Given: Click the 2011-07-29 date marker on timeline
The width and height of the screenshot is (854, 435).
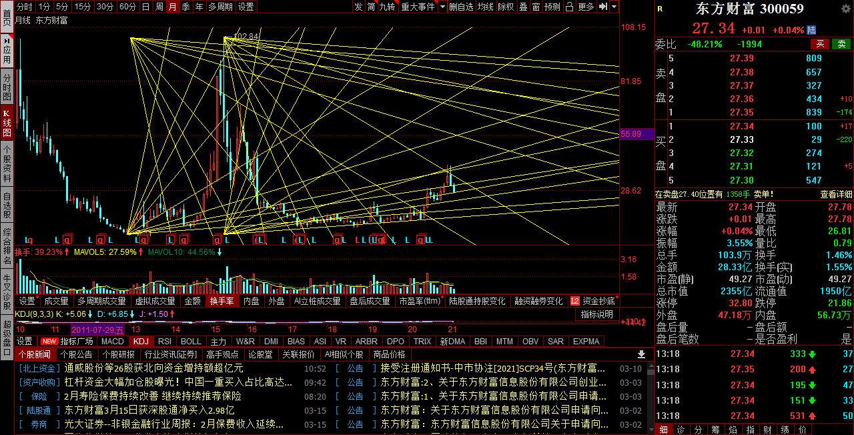Looking at the screenshot, I should pos(97,330).
